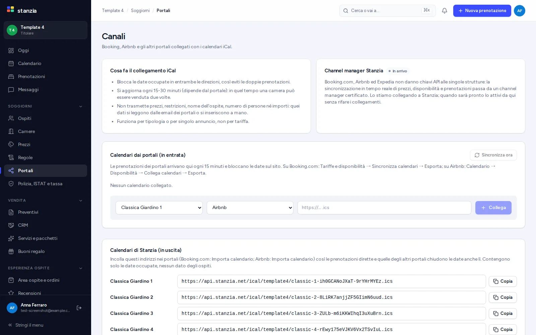This screenshot has height=335, width=536.
Task: Copy the Classica Giardino 2 iCal link
Action: click(x=503, y=297)
